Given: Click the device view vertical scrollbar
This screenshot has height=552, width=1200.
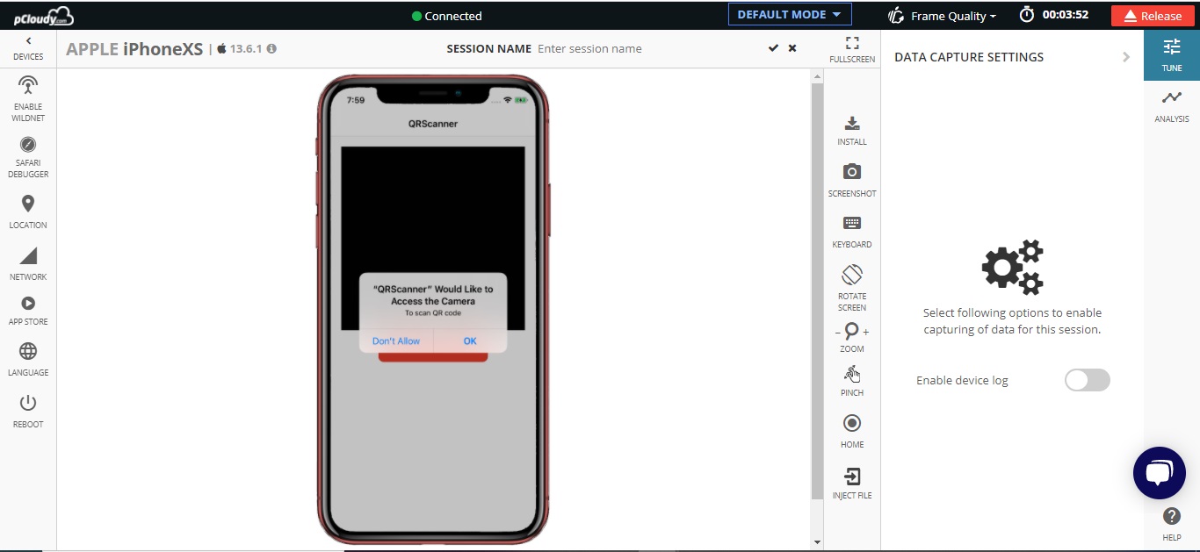Looking at the screenshot, I should 817,292.
